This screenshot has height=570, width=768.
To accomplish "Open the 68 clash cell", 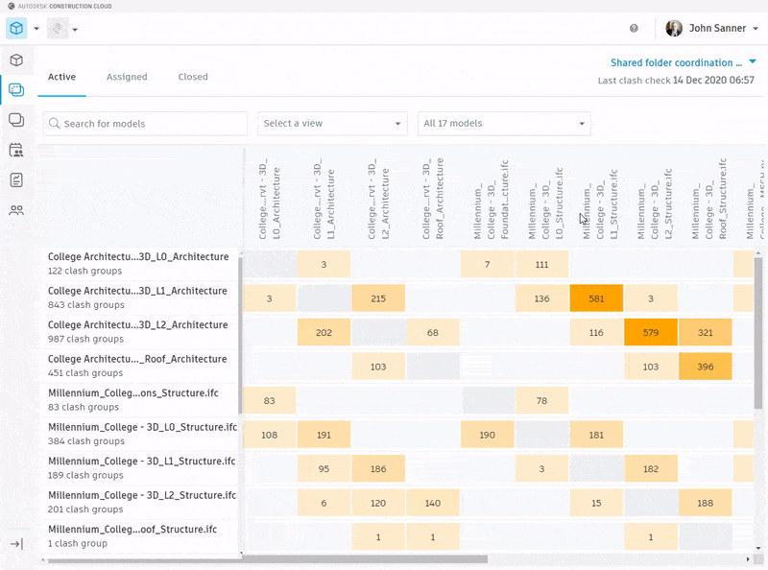I will 433,332.
